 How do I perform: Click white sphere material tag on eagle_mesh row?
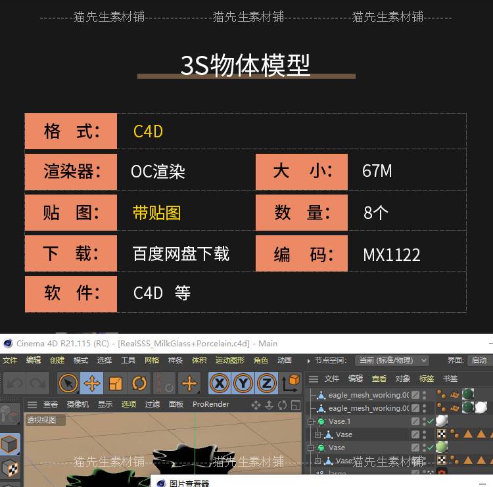pyautogui.click(x=481, y=407)
